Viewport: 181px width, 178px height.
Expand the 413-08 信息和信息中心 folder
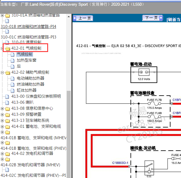click(x=2, y=109)
